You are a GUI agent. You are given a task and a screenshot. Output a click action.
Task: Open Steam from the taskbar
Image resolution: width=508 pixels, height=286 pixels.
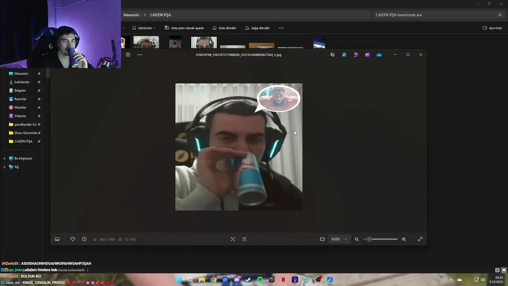[248, 280]
